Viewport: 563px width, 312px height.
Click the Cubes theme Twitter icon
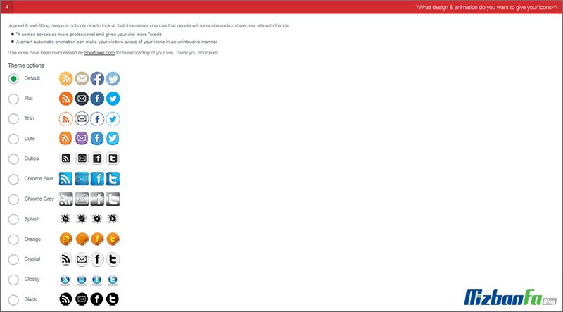[x=113, y=158]
